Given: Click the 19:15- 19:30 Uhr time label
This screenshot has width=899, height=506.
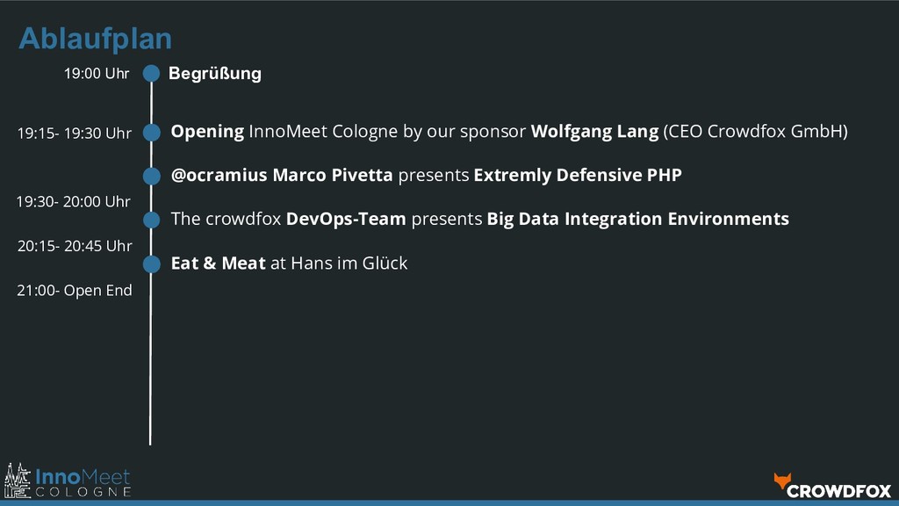Looking at the screenshot, I should tap(75, 134).
